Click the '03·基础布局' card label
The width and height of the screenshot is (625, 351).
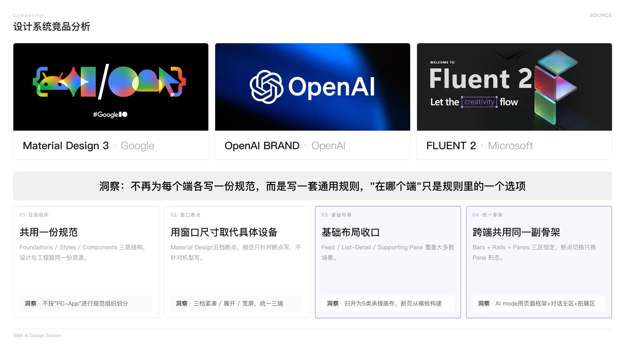336,215
